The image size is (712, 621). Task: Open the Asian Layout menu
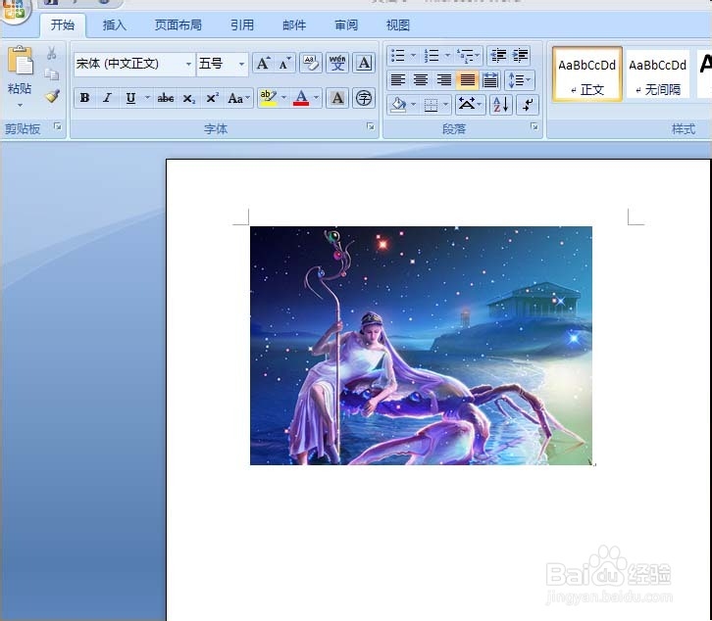pyautogui.click(x=470, y=105)
